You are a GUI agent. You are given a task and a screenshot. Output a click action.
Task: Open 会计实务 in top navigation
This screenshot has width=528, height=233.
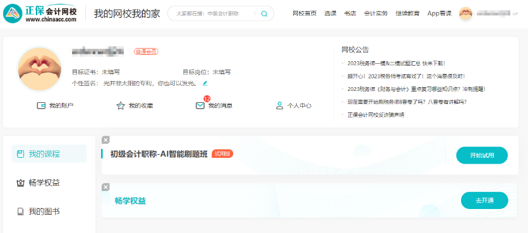tap(376, 13)
